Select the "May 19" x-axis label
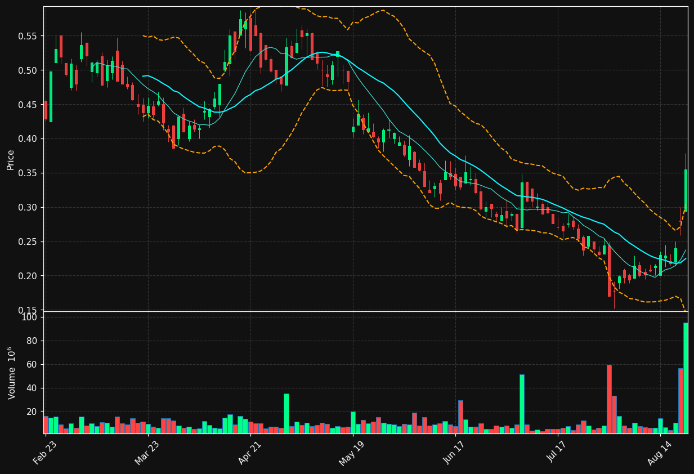This screenshot has height=474, width=694. (x=351, y=453)
